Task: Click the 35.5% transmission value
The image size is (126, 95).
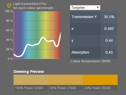Action: coord(109,17)
